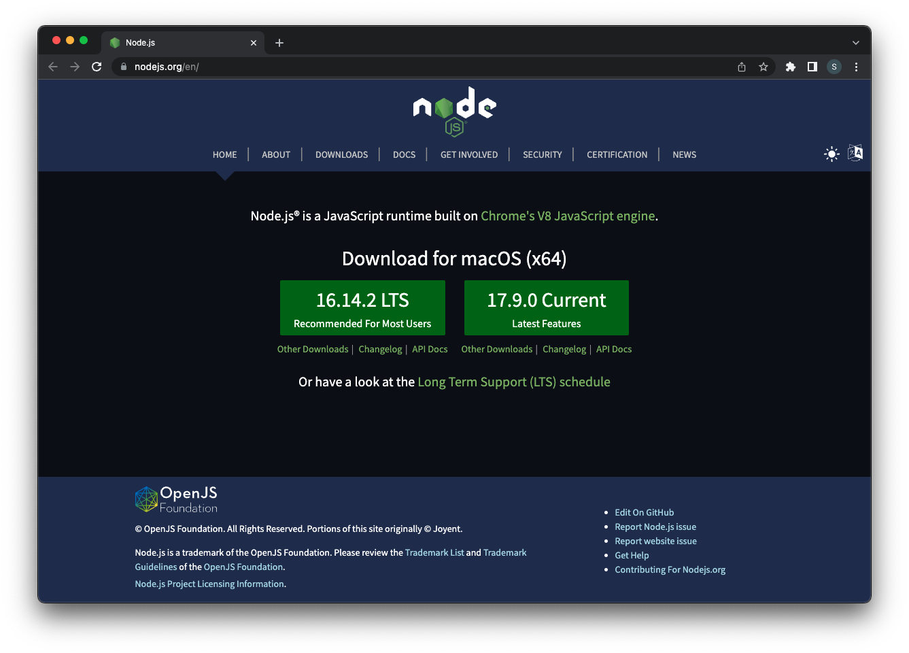This screenshot has width=909, height=653.
Task: Open Long Term Support schedule link
Action: coord(514,382)
